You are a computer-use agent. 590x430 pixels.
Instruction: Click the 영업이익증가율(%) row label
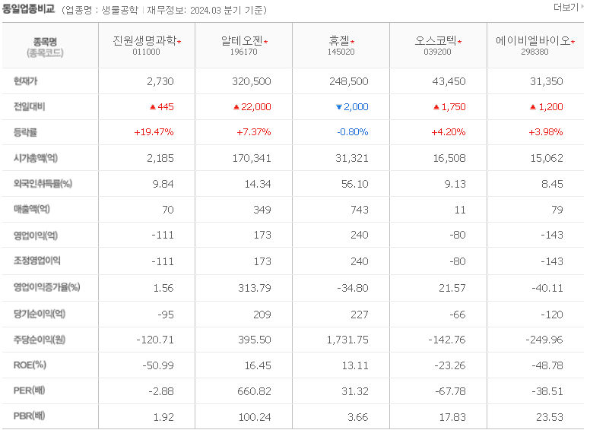click(x=46, y=287)
